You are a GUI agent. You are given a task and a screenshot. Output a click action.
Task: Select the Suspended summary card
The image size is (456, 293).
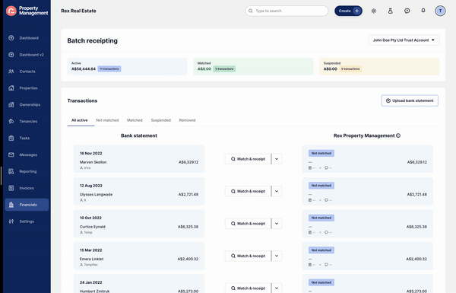pos(379,67)
